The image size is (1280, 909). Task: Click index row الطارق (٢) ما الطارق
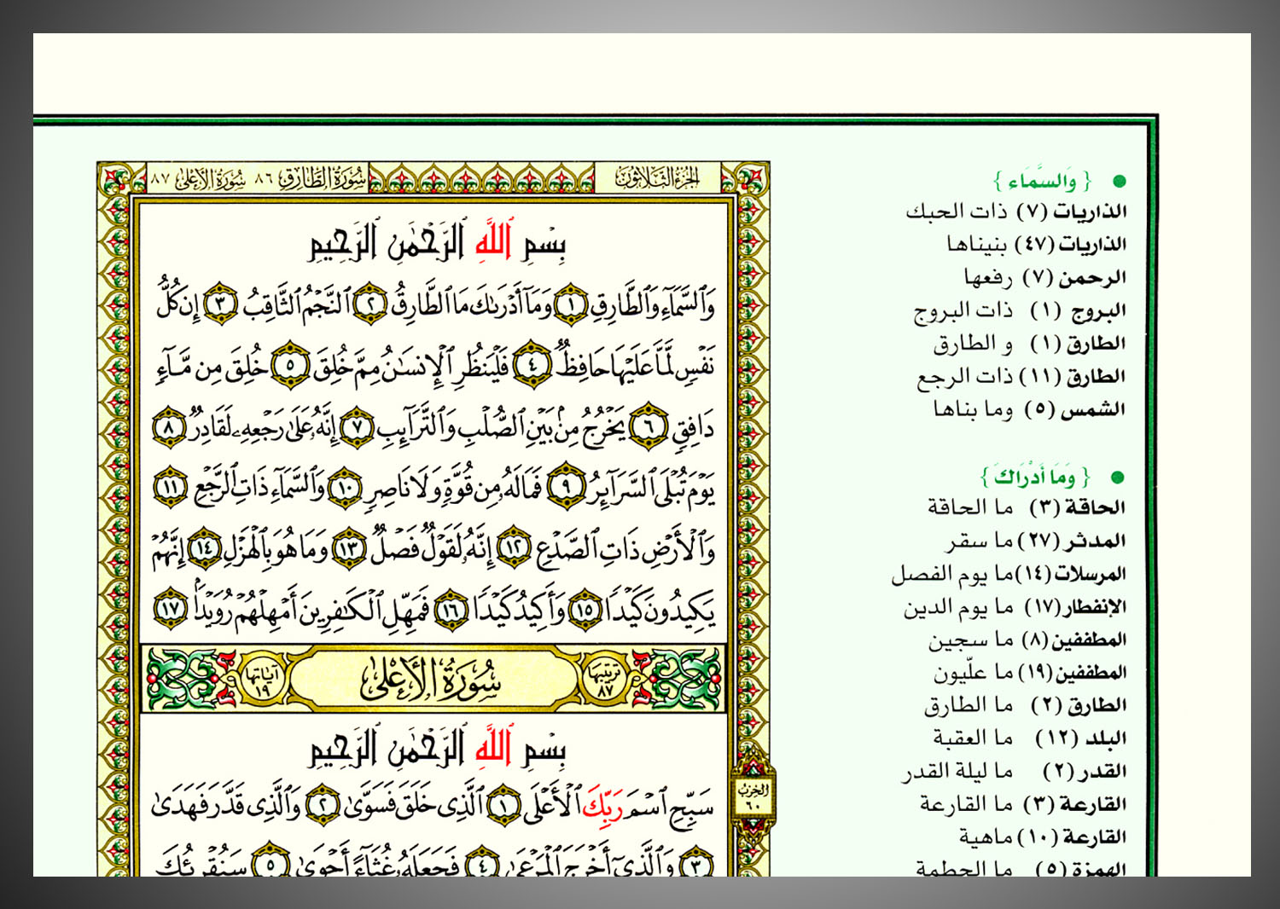point(1025,706)
